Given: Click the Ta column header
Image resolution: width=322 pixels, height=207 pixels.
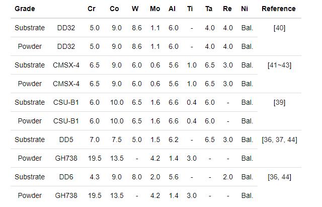Looking at the screenshot, I should click(x=209, y=9).
